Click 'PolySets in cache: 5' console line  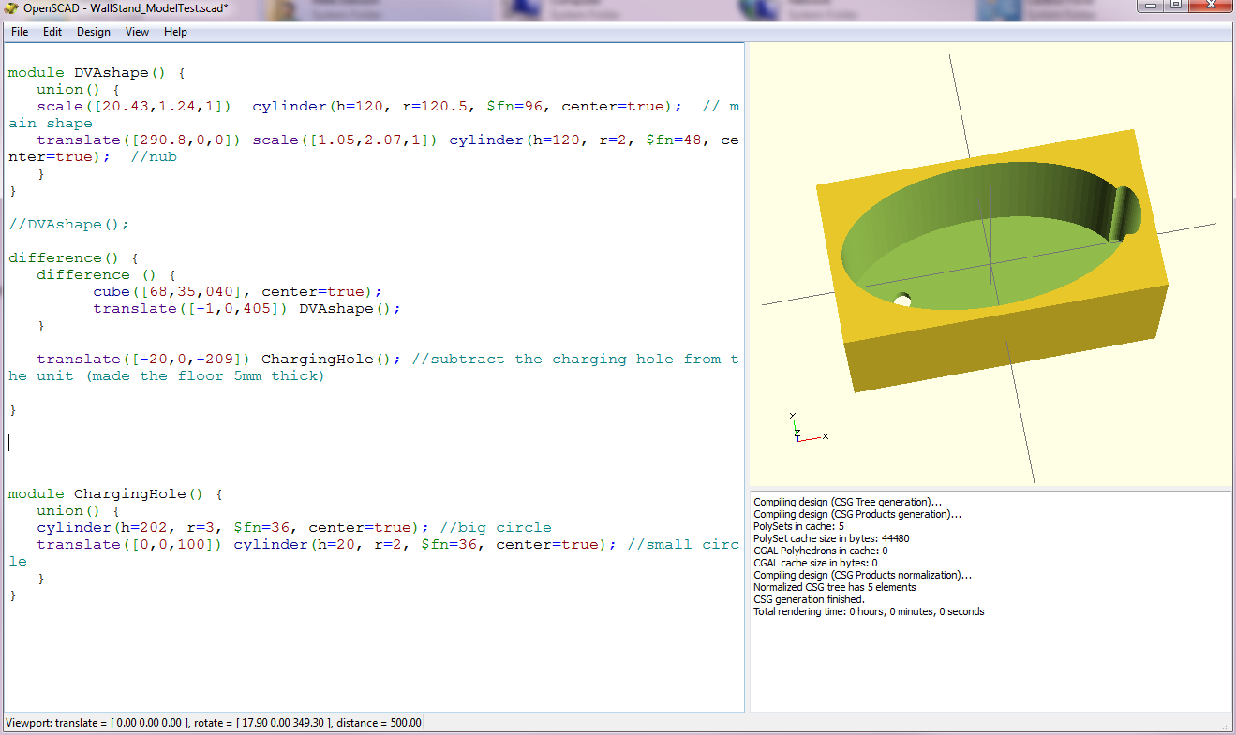pos(799,526)
